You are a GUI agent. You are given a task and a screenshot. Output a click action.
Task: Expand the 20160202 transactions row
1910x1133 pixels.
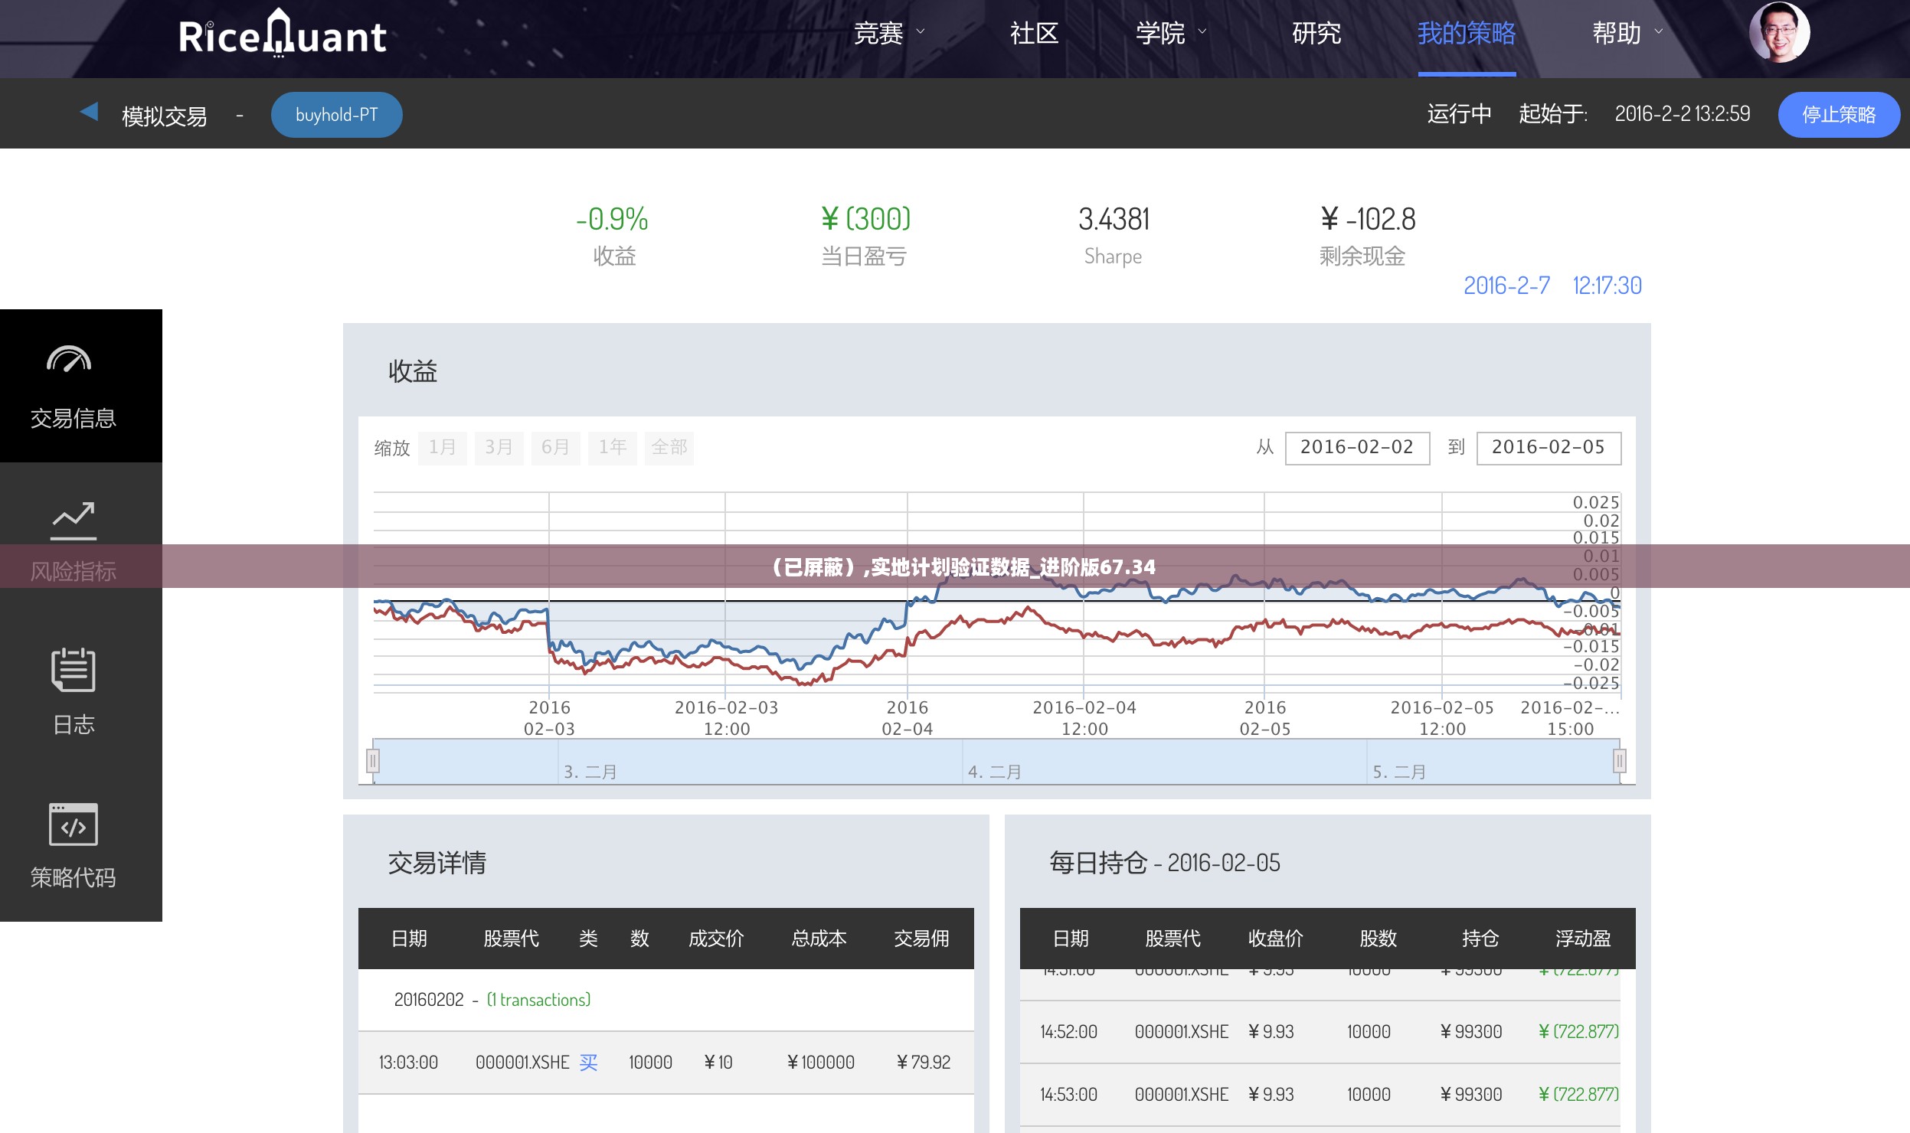pyautogui.click(x=492, y=1000)
